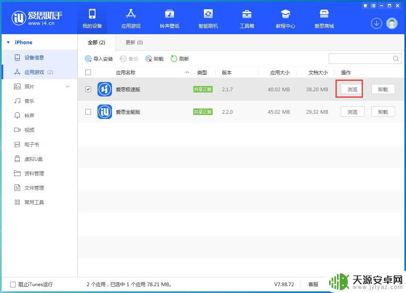The width and height of the screenshot is (406, 293).
Task: Open 文件管理 in the sidebar
Action: pos(34,188)
